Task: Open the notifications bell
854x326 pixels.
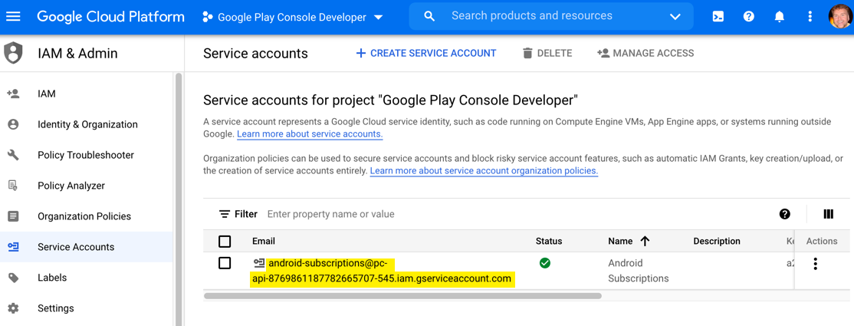Action: pos(780,16)
